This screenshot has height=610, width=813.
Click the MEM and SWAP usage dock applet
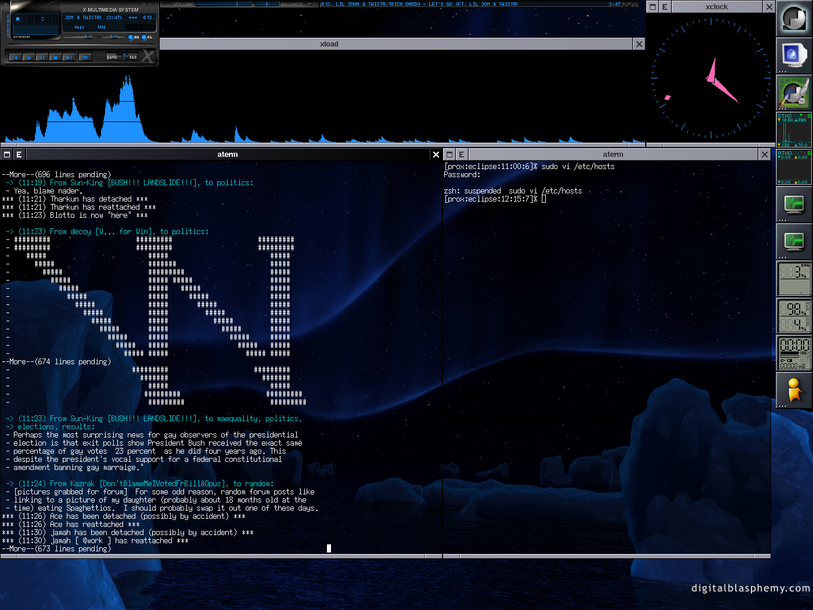tap(794, 316)
